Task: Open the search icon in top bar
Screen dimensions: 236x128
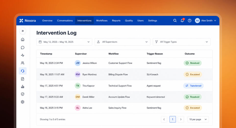Action: (x=175, y=20)
